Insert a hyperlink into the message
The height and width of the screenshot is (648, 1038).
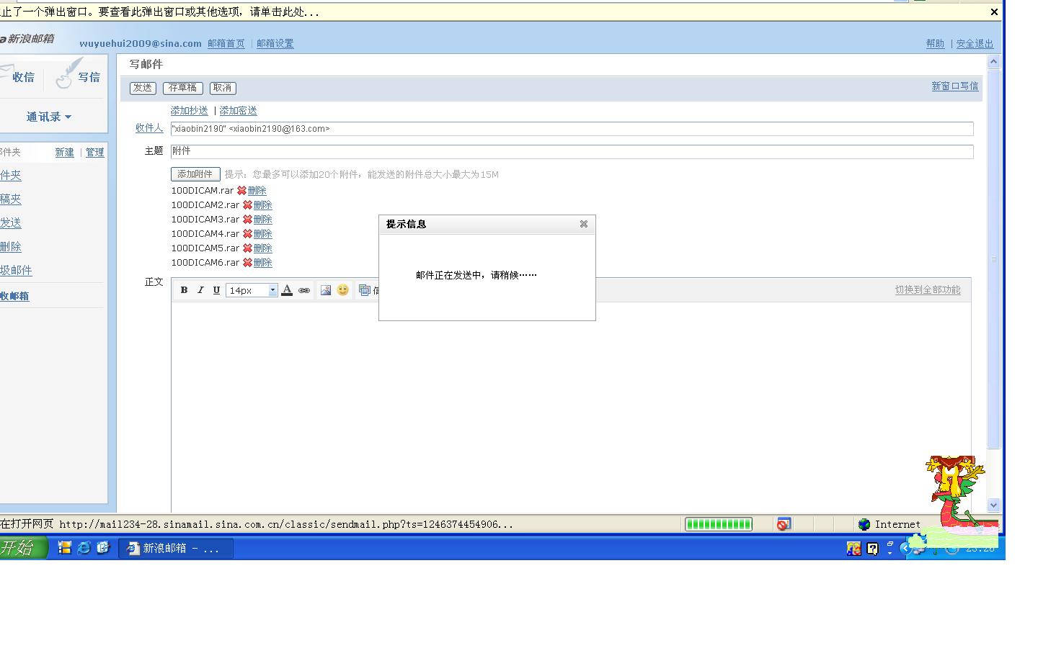(x=304, y=290)
